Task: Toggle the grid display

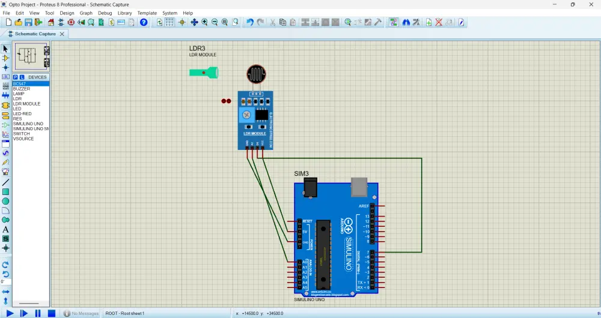Action: click(169, 22)
